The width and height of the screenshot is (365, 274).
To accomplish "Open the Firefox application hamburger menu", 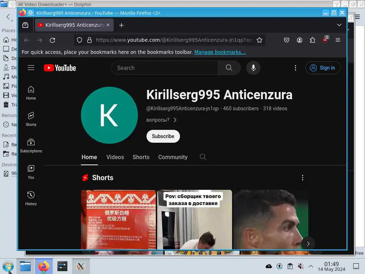I will (x=338, y=40).
